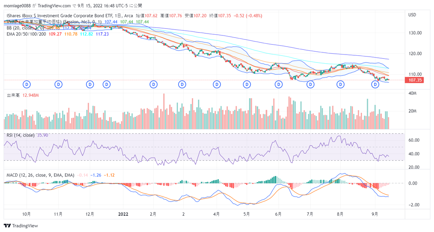Click the 6月 label on time axis

tap(278, 214)
